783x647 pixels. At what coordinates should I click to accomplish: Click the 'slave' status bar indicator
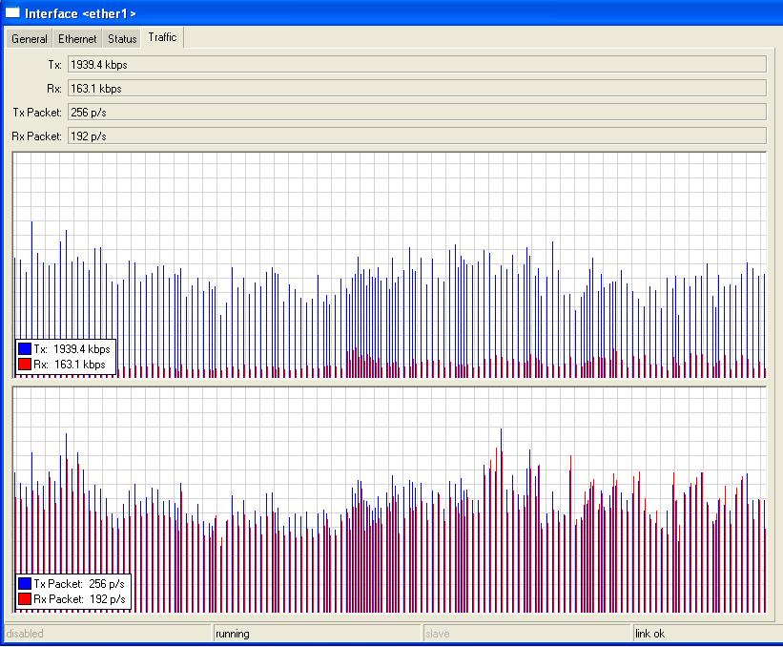point(525,634)
